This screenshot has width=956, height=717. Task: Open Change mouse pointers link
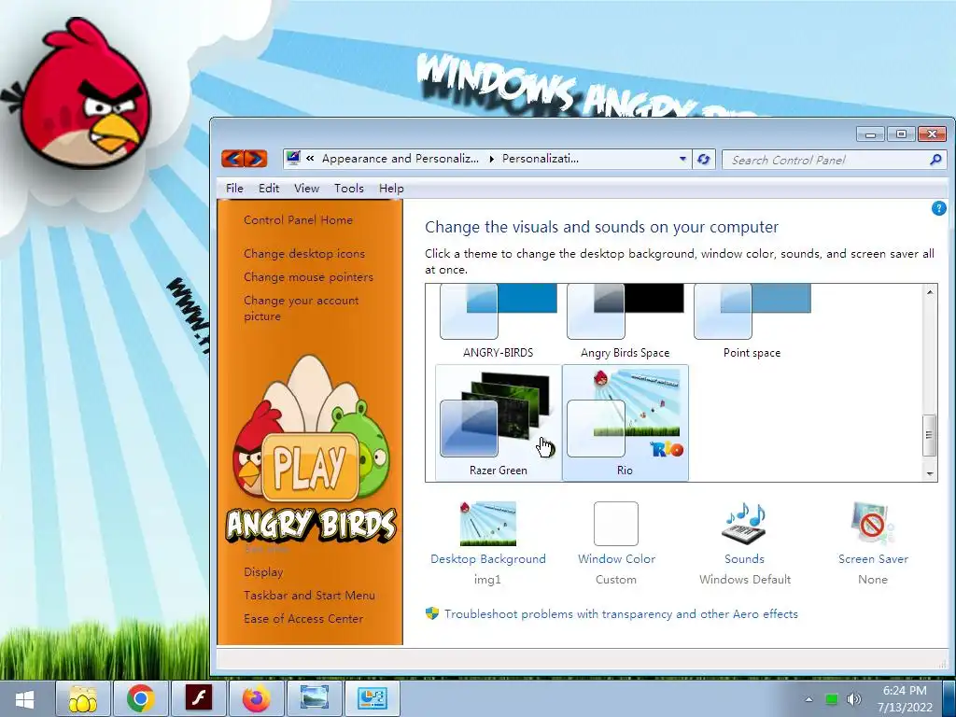[x=308, y=276]
